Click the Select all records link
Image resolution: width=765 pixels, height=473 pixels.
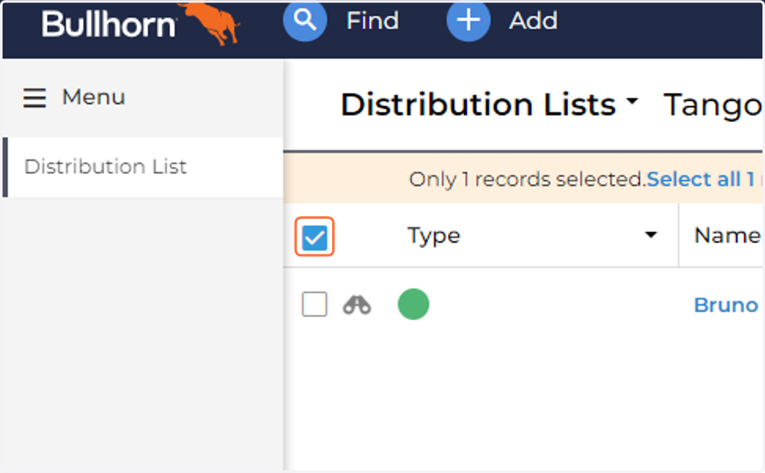(x=706, y=180)
